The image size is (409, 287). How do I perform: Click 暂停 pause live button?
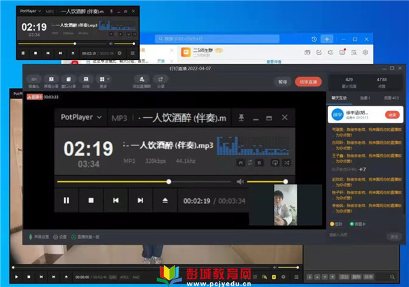(x=282, y=82)
